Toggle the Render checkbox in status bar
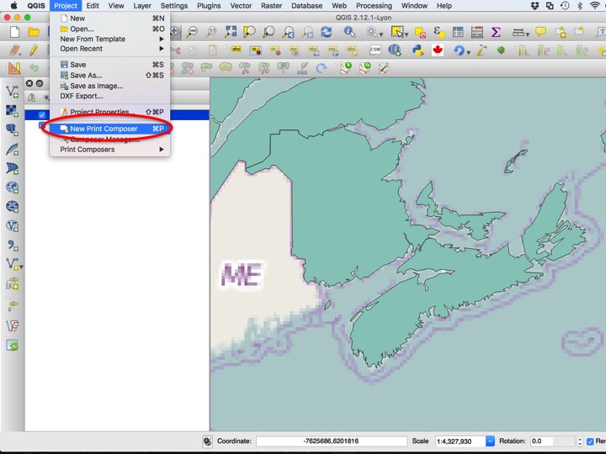 [x=590, y=441]
